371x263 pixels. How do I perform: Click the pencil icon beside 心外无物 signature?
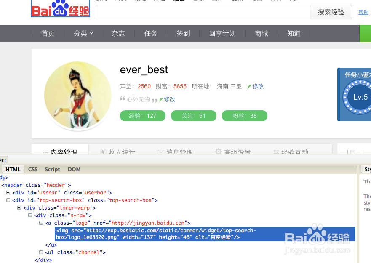(161, 99)
